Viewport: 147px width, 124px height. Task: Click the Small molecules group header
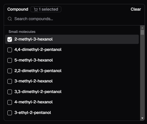tap(22, 32)
